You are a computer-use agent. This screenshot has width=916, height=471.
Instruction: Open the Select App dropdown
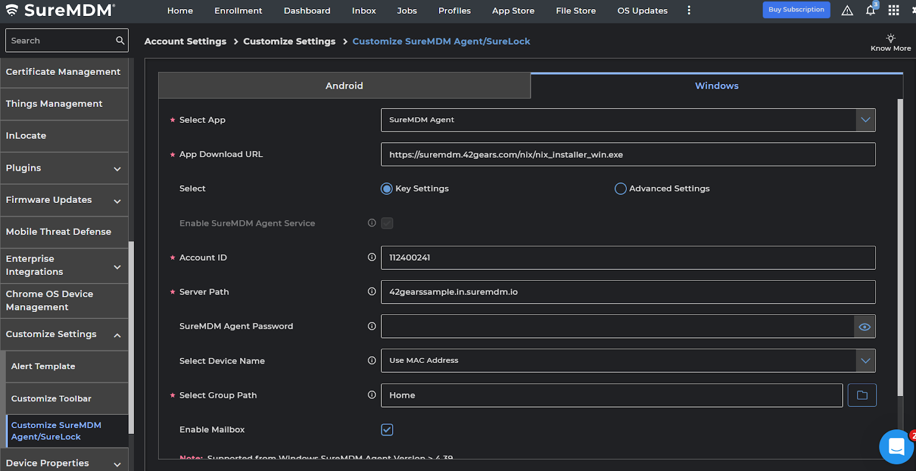[628, 120]
